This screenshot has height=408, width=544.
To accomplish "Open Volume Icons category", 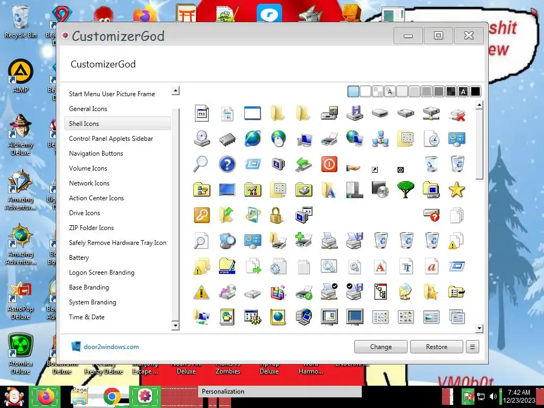I will (x=88, y=168).
